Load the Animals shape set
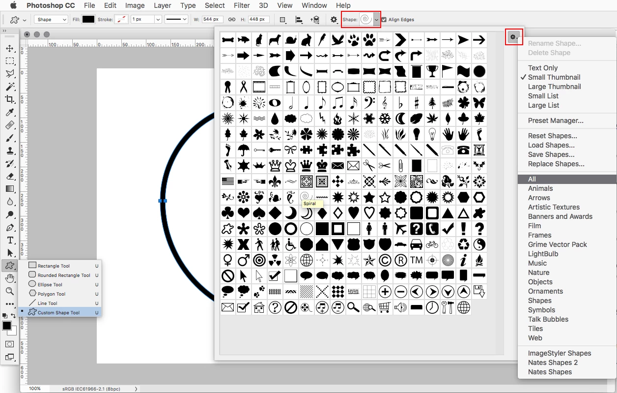This screenshot has width=617, height=393. point(540,188)
